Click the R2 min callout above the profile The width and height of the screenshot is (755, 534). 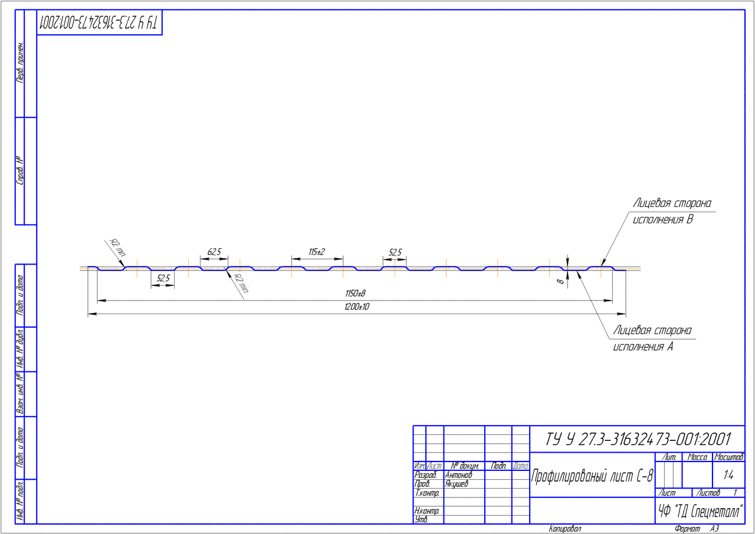click(x=117, y=247)
